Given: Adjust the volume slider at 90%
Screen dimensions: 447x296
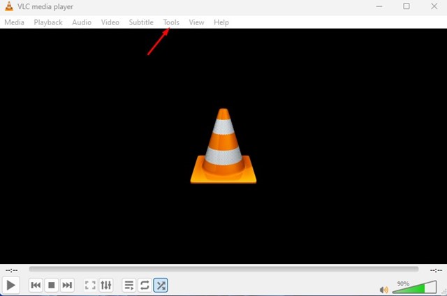Looking at the screenshot, I should coord(414,287).
